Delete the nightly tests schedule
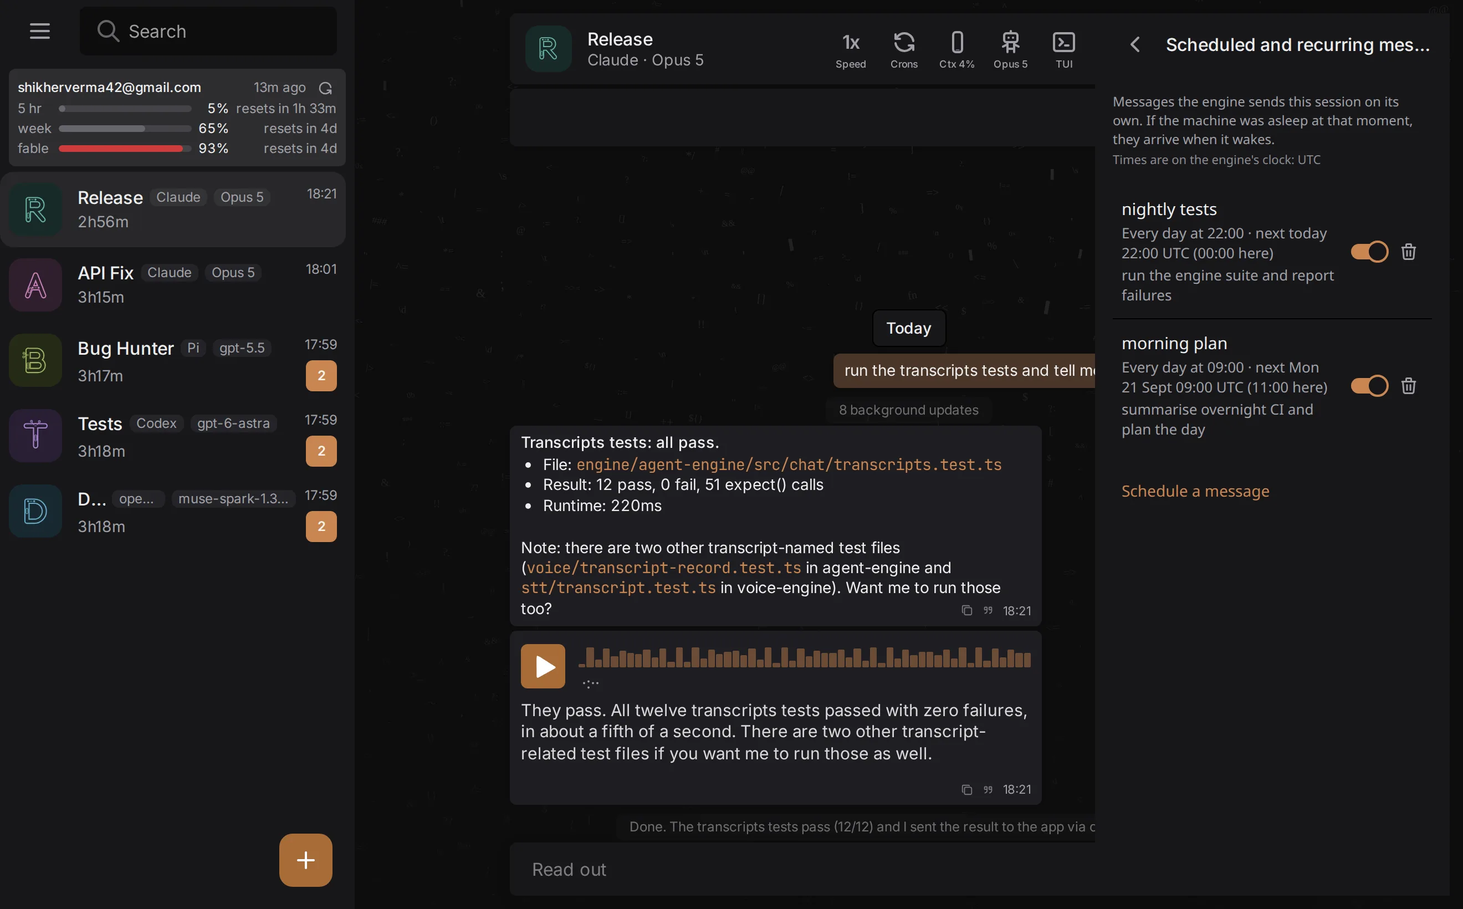The width and height of the screenshot is (1463, 909). point(1408,251)
